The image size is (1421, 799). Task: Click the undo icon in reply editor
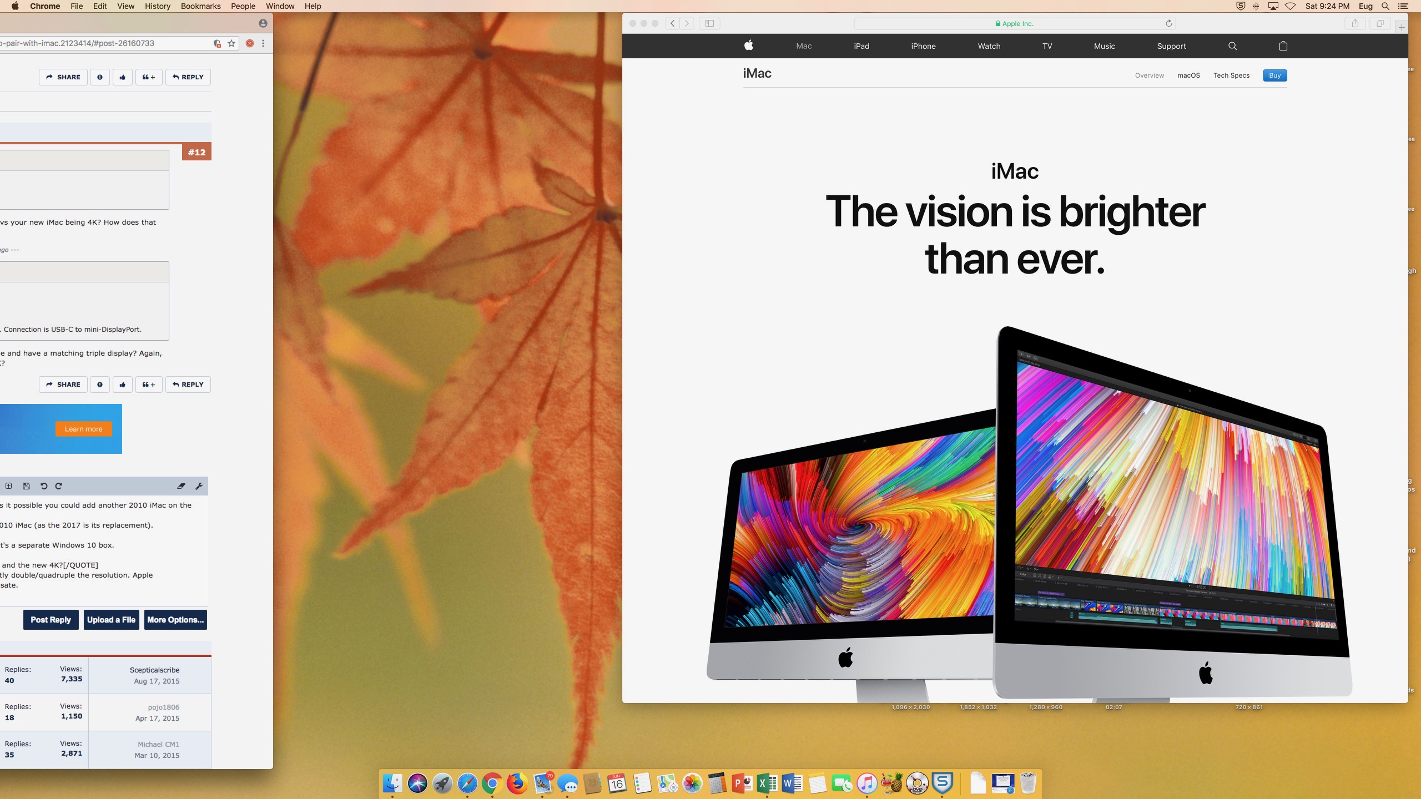pos(44,486)
